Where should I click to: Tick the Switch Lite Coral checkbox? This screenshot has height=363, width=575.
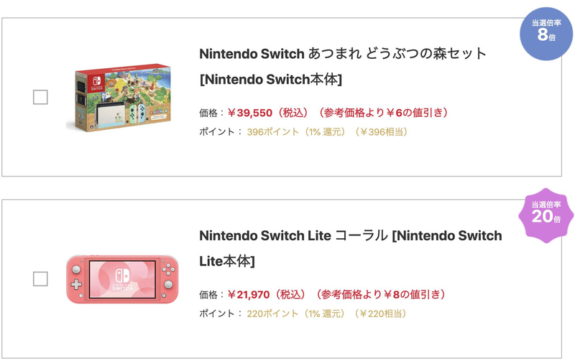[x=41, y=278]
